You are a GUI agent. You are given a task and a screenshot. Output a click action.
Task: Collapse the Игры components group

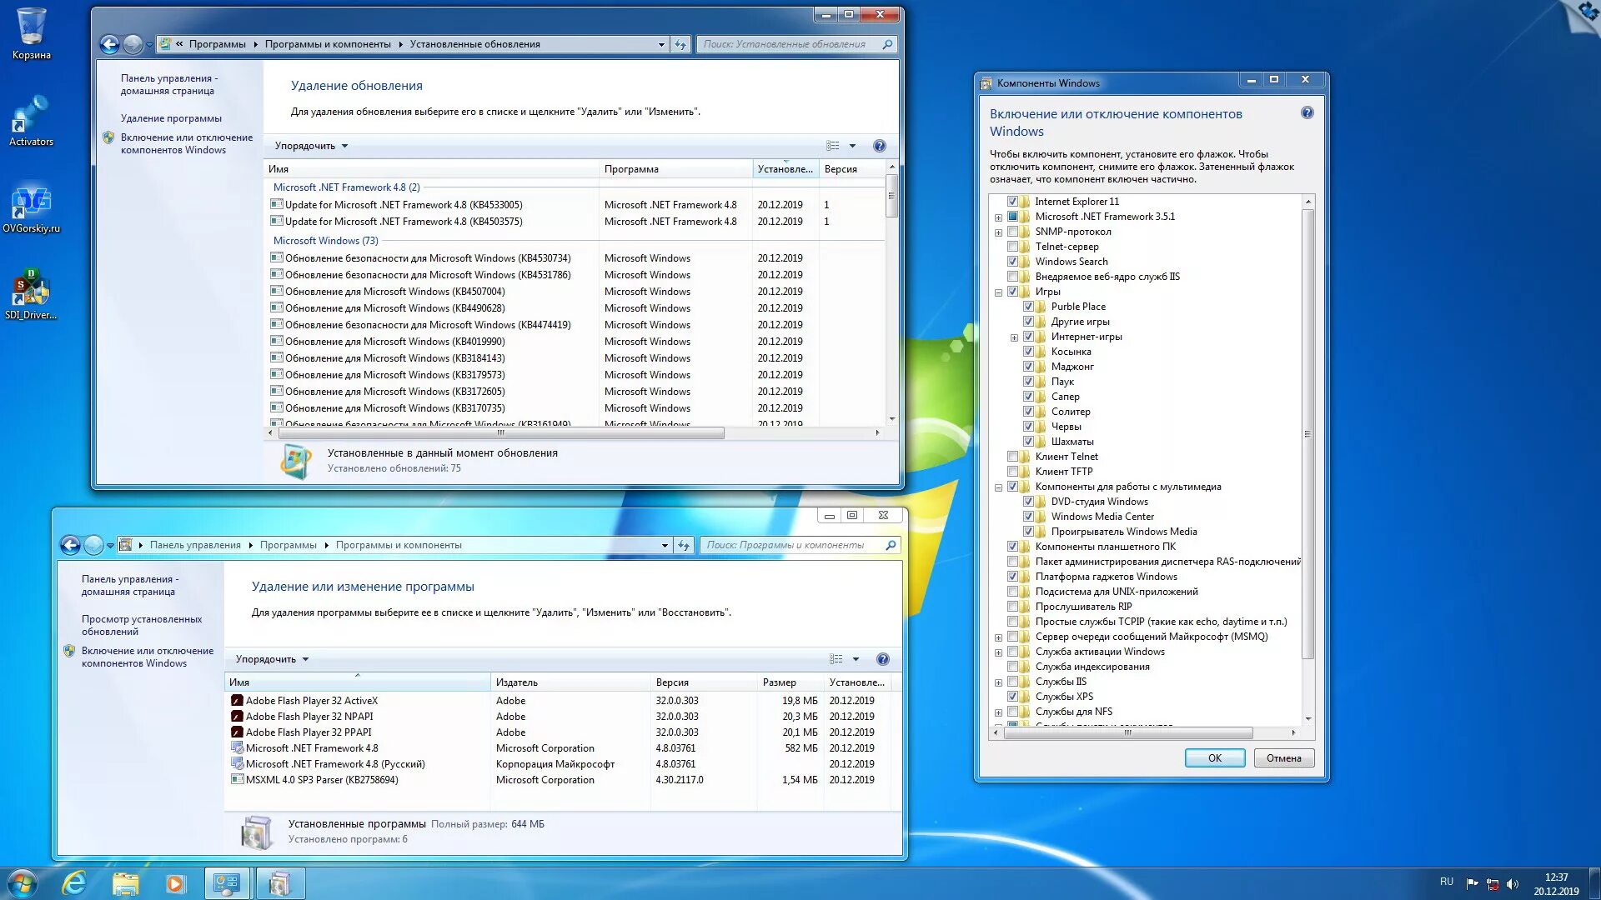[998, 292]
